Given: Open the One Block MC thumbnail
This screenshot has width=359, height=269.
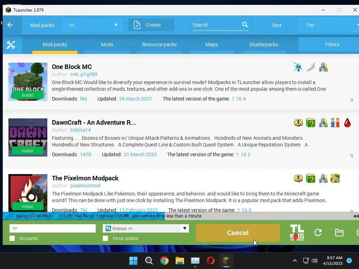Looking at the screenshot, I should (28, 82).
